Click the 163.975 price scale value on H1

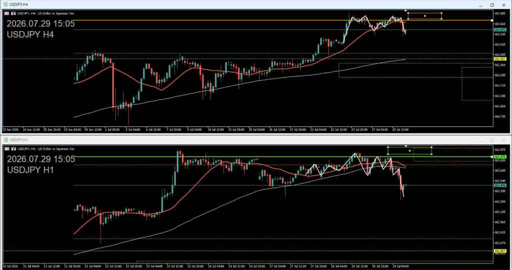point(500,150)
